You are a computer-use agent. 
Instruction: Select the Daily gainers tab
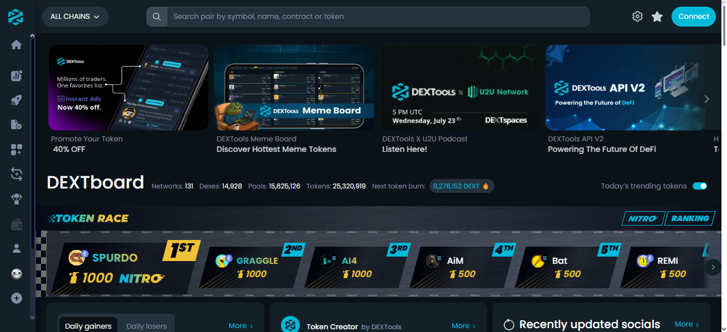point(88,326)
